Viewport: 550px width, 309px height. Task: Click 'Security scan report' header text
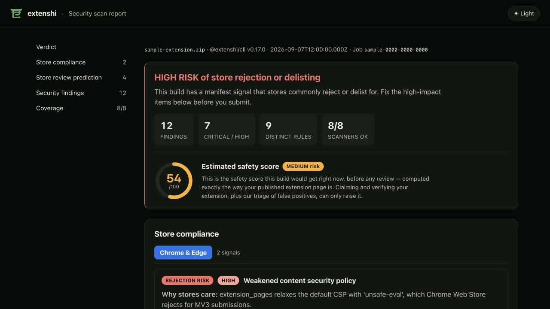tap(98, 13)
